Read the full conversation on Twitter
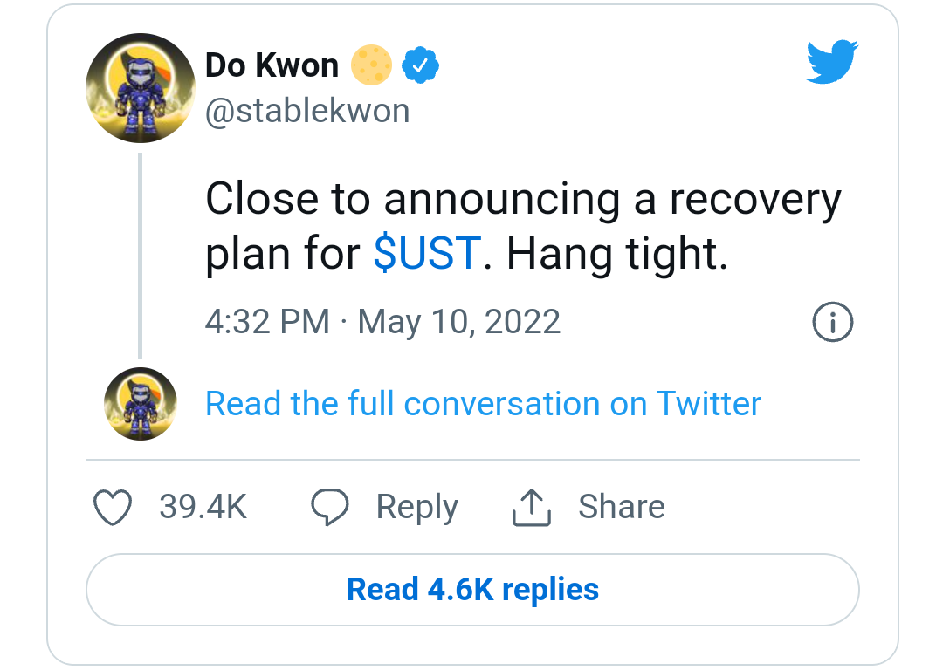Image resolution: width=943 pixels, height=670 pixels. pos(483,403)
